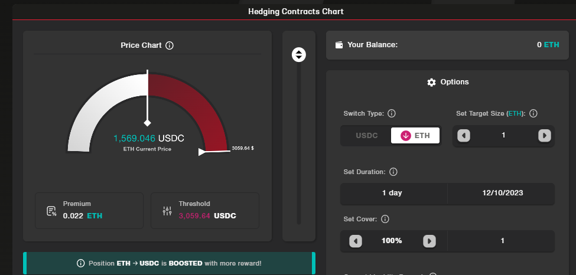Viewport: 576px width, 275px height.
Task: Click the BOOSTED position banner
Action: coord(170,263)
